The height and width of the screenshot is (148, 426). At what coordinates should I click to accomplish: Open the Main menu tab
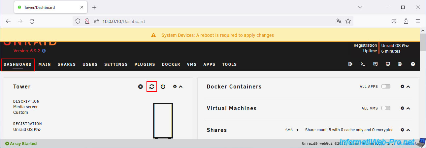coord(45,64)
